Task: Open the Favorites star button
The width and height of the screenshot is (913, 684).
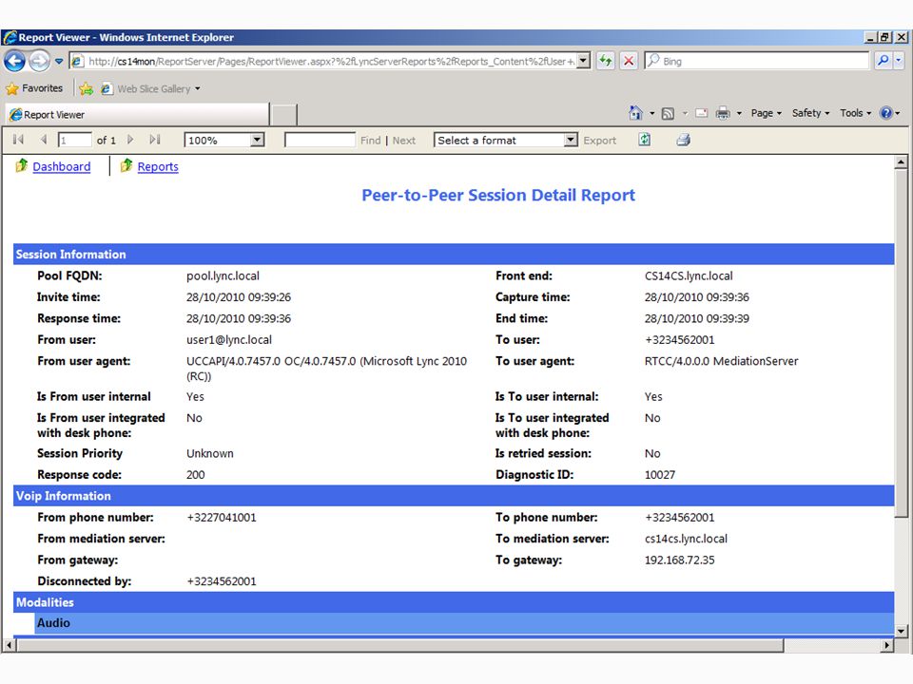Action: pyautogui.click(x=34, y=88)
